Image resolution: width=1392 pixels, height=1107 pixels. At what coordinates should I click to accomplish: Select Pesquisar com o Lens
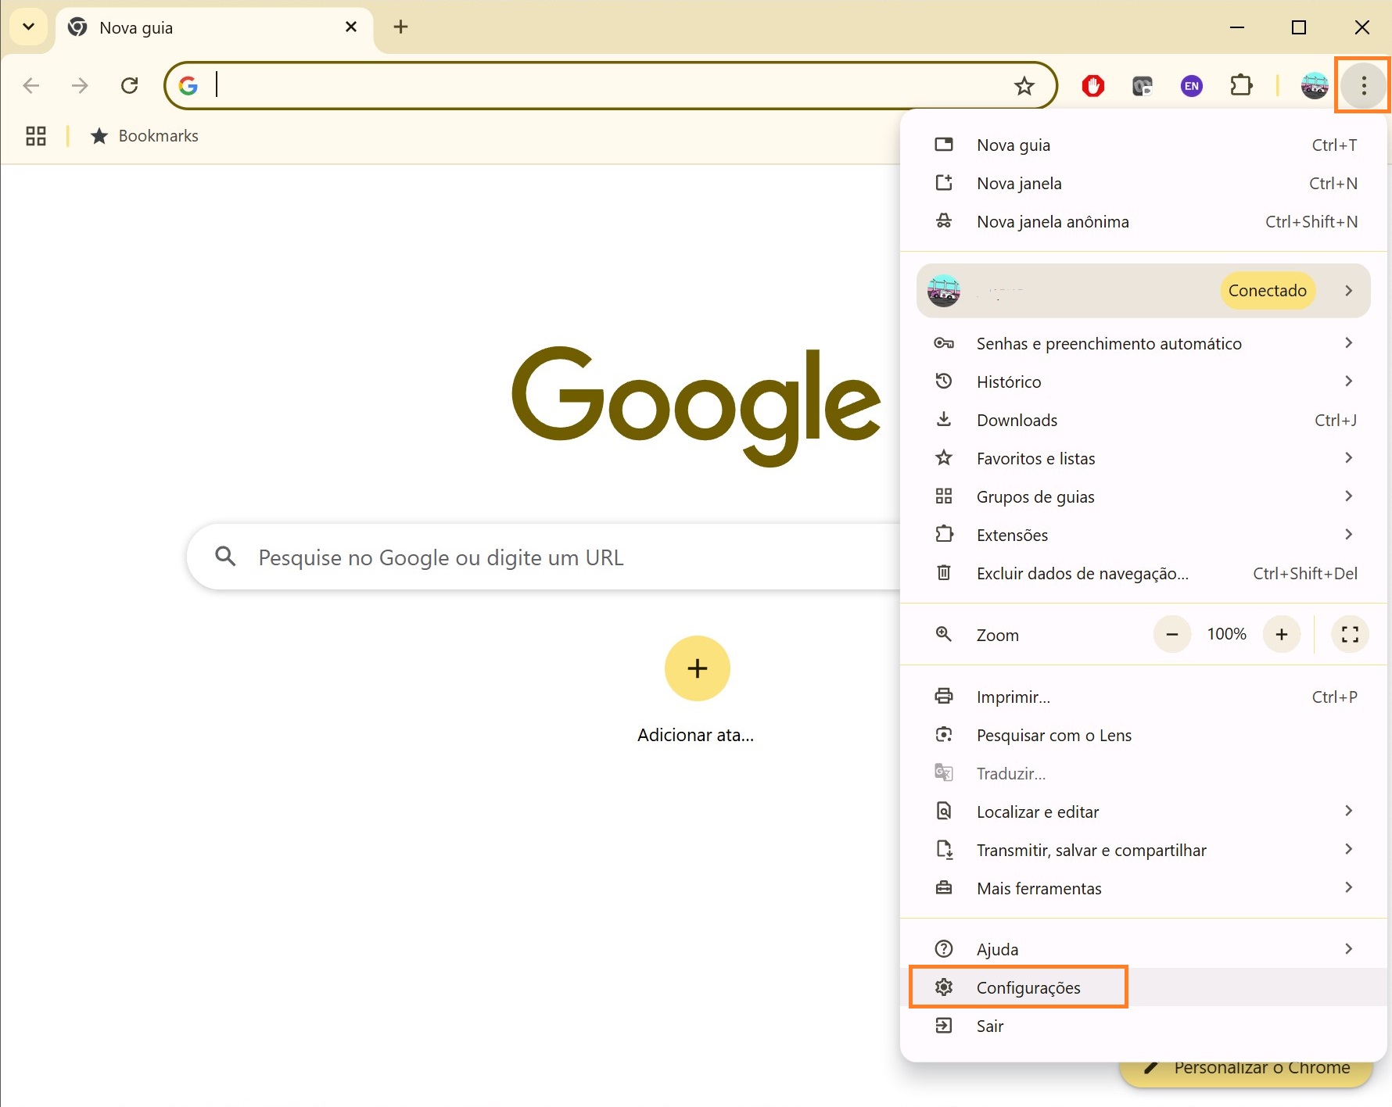1143,735
